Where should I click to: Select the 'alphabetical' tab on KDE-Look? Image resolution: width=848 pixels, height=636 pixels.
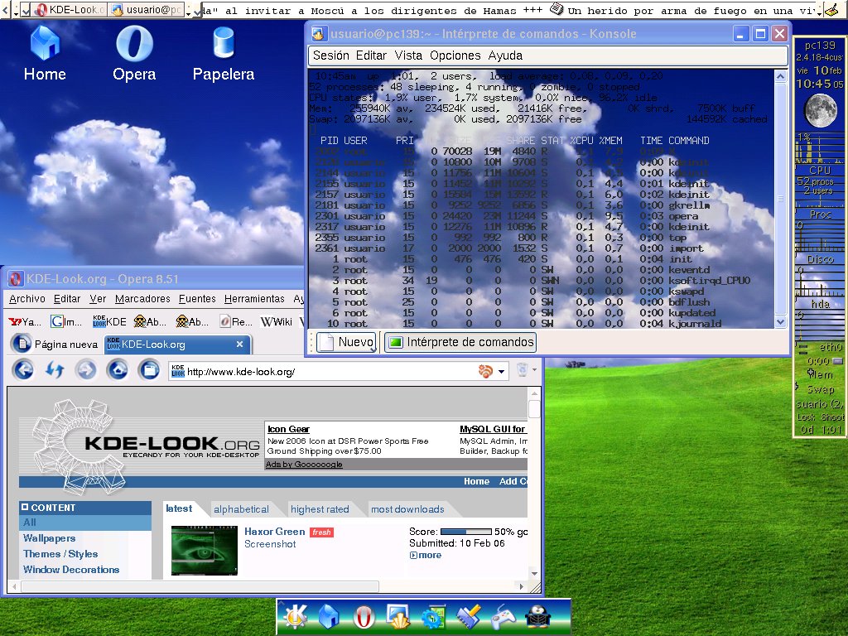coord(241,509)
